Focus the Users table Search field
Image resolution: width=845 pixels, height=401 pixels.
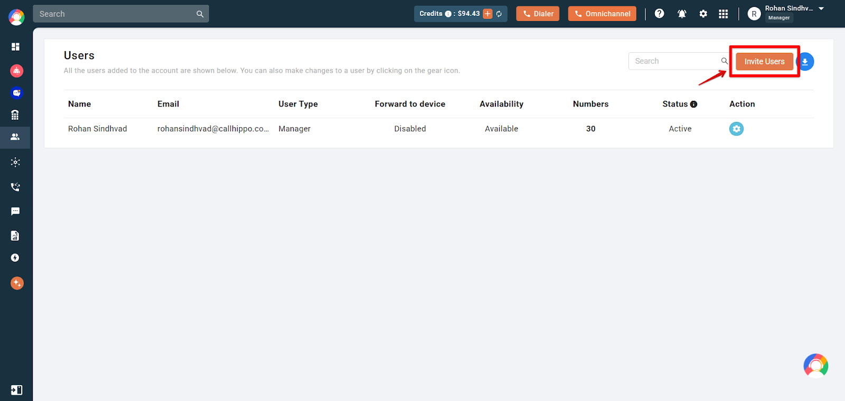[x=679, y=61]
